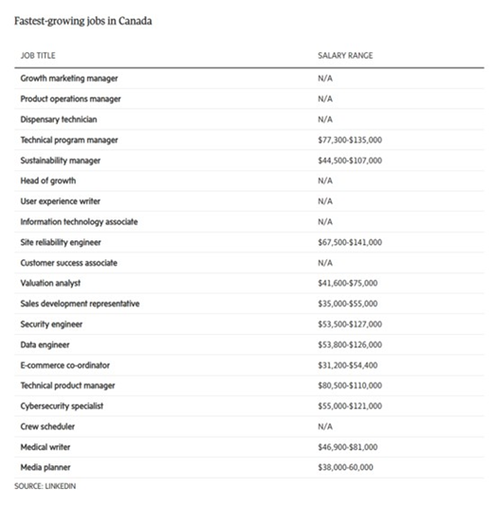The image size is (498, 506).
Task: Click the Dispensary technician entry
Action: click(59, 120)
